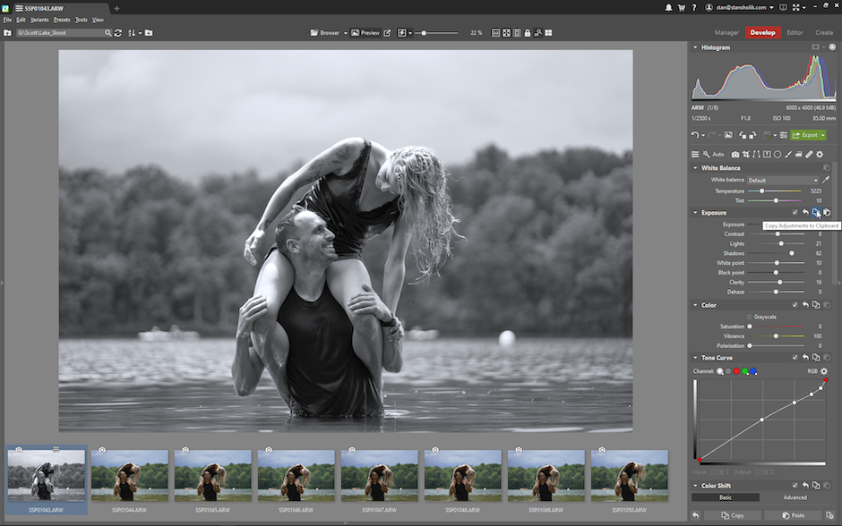Switch to Browser view
The image size is (842, 526).
click(x=325, y=33)
